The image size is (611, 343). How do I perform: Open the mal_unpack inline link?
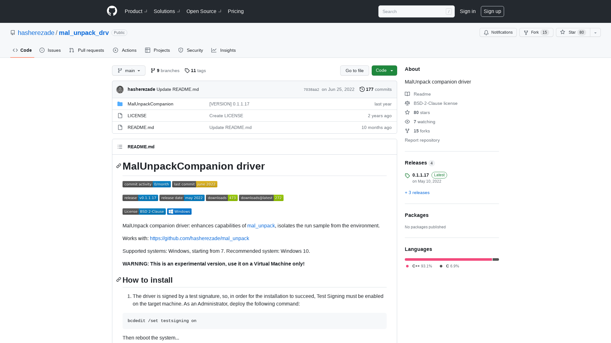[261, 225]
